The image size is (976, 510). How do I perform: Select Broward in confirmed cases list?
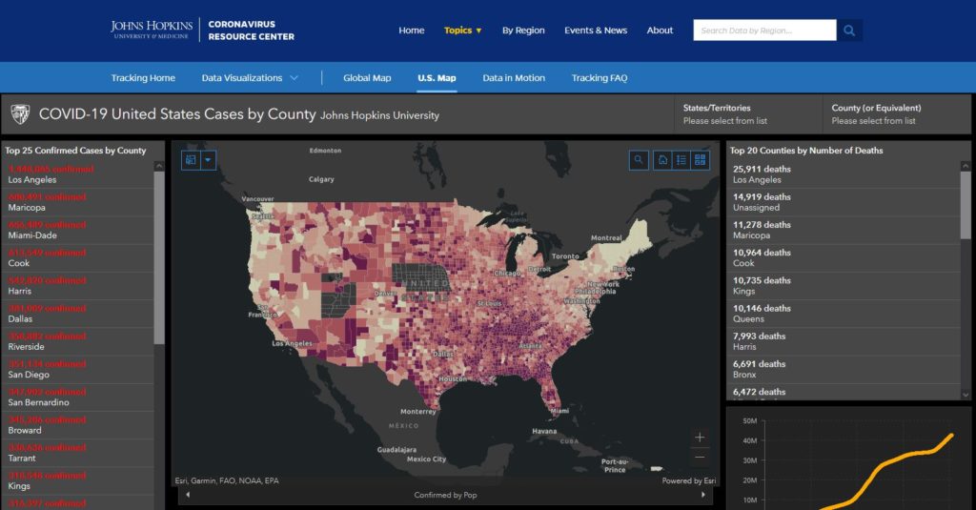[78, 425]
